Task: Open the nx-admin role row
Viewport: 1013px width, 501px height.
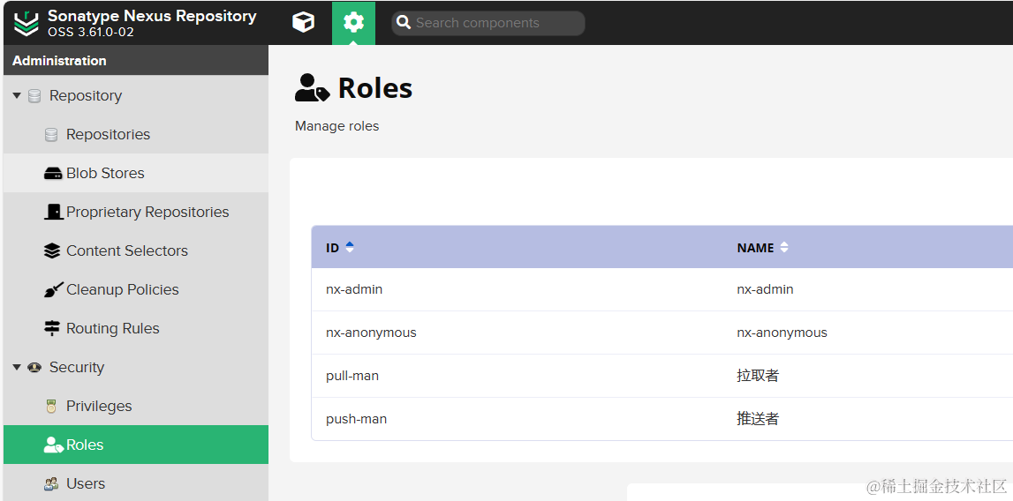Action: pyautogui.click(x=662, y=289)
